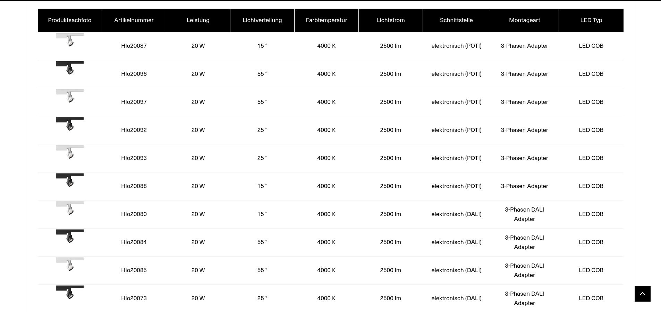Open product photo for Hlo20096
Image resolution: width=661 pixels, height=312 pixels.
(70, 68)
